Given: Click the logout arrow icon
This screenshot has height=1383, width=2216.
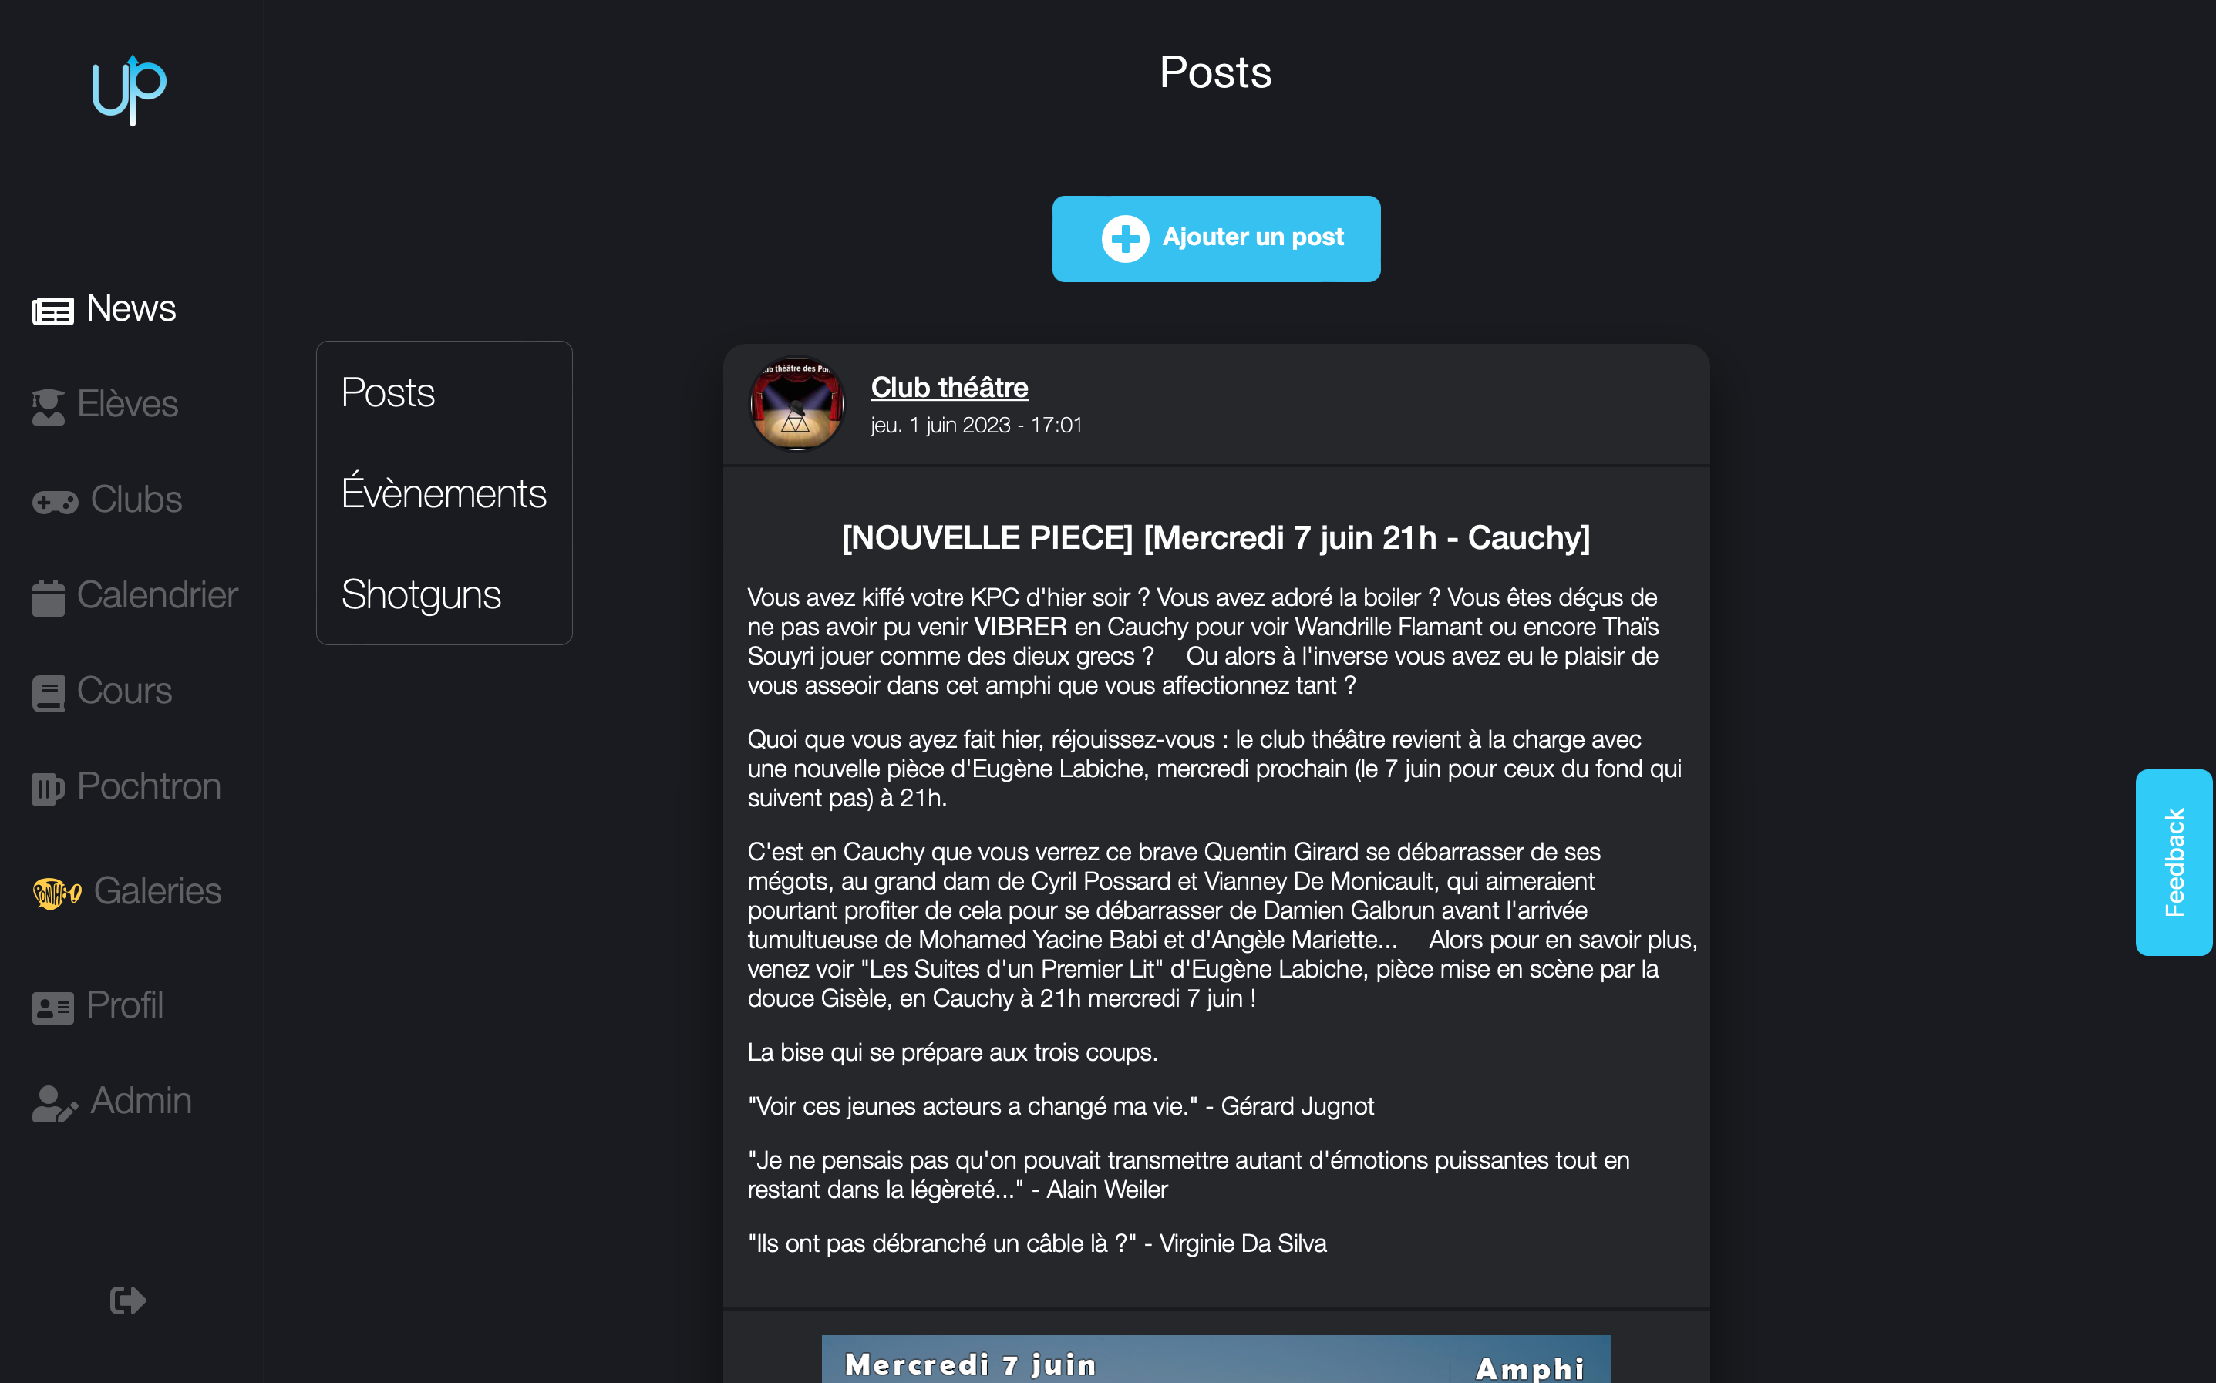Looking at the screenshot, I should click(x=128, y=1300).
